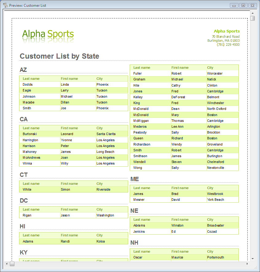Click the first name 'Dillan'
The height and width of the screenshot is (272, 260).
coord(65,102)
